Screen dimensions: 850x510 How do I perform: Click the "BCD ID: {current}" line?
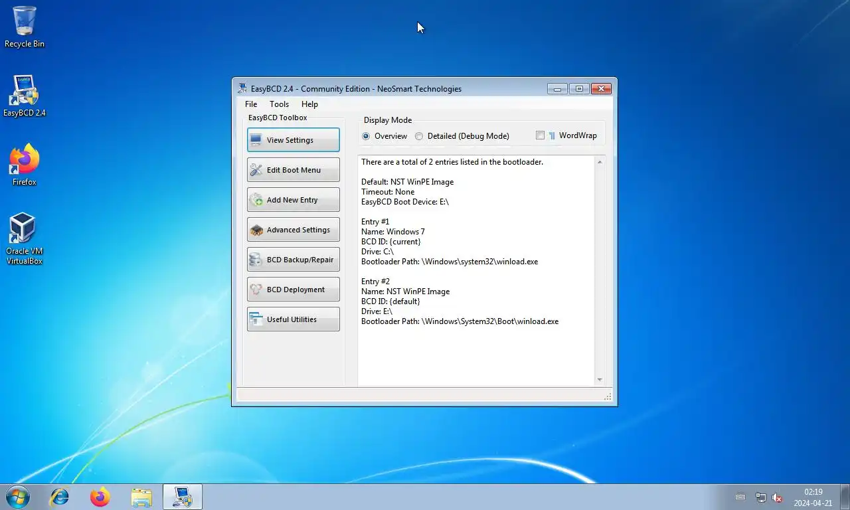coord(390,242)
